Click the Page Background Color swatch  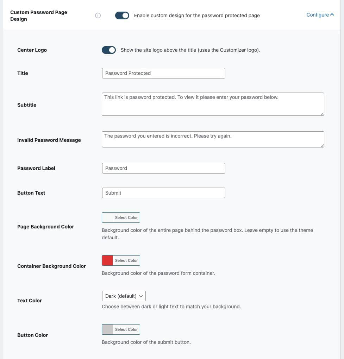click(x=107, y=218)
